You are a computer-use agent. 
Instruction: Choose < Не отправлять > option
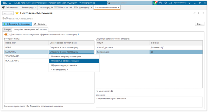click(74, 70)
